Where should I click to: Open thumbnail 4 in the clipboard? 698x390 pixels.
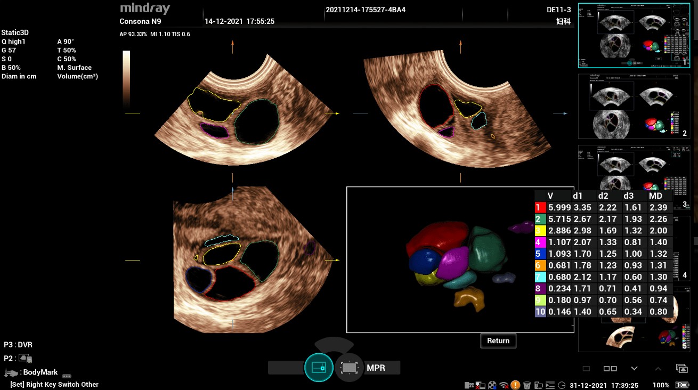point(634,249)
